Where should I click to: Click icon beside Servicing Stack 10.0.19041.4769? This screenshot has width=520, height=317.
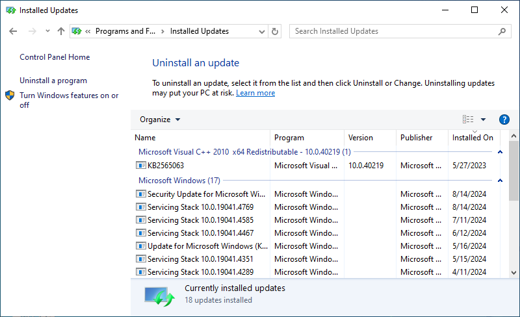[x=140, y=207]
